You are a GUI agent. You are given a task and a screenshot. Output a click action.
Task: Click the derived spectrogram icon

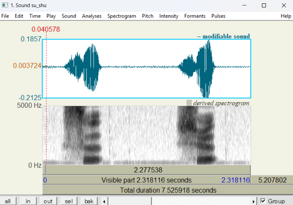pyautogui.click(x=189, y=103)
